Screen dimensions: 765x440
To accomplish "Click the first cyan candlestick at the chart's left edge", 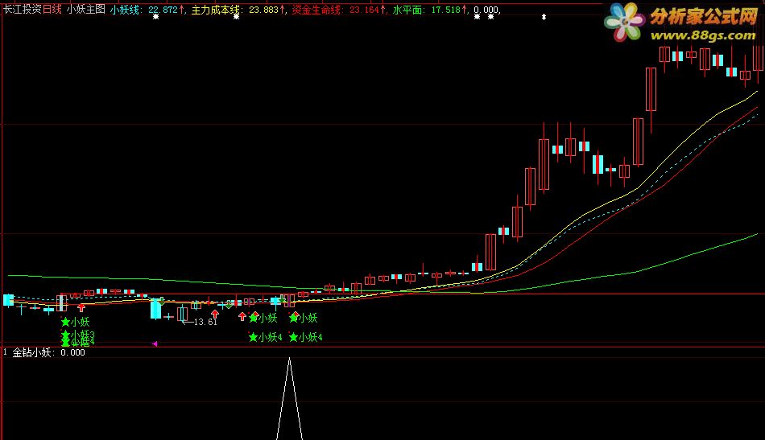I will (x=8, y=300).
